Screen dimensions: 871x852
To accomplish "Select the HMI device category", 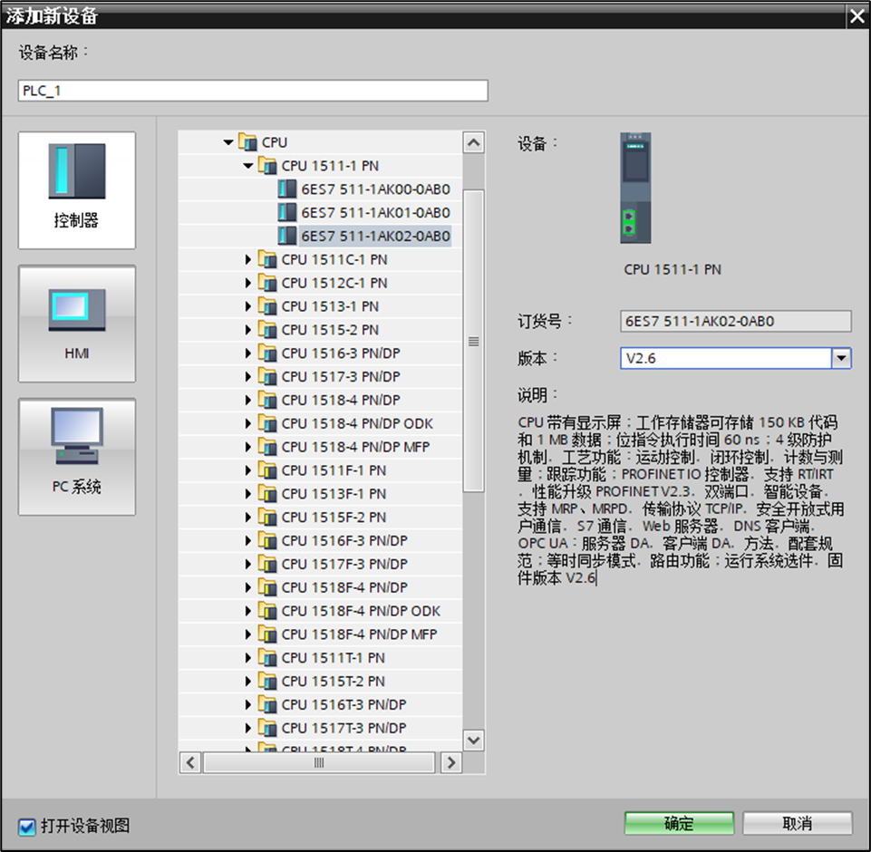I will 77,324.
